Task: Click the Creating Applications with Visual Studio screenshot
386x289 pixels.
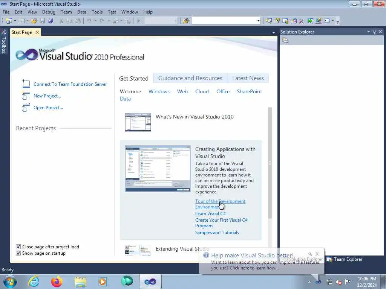Action: (158, 169)
